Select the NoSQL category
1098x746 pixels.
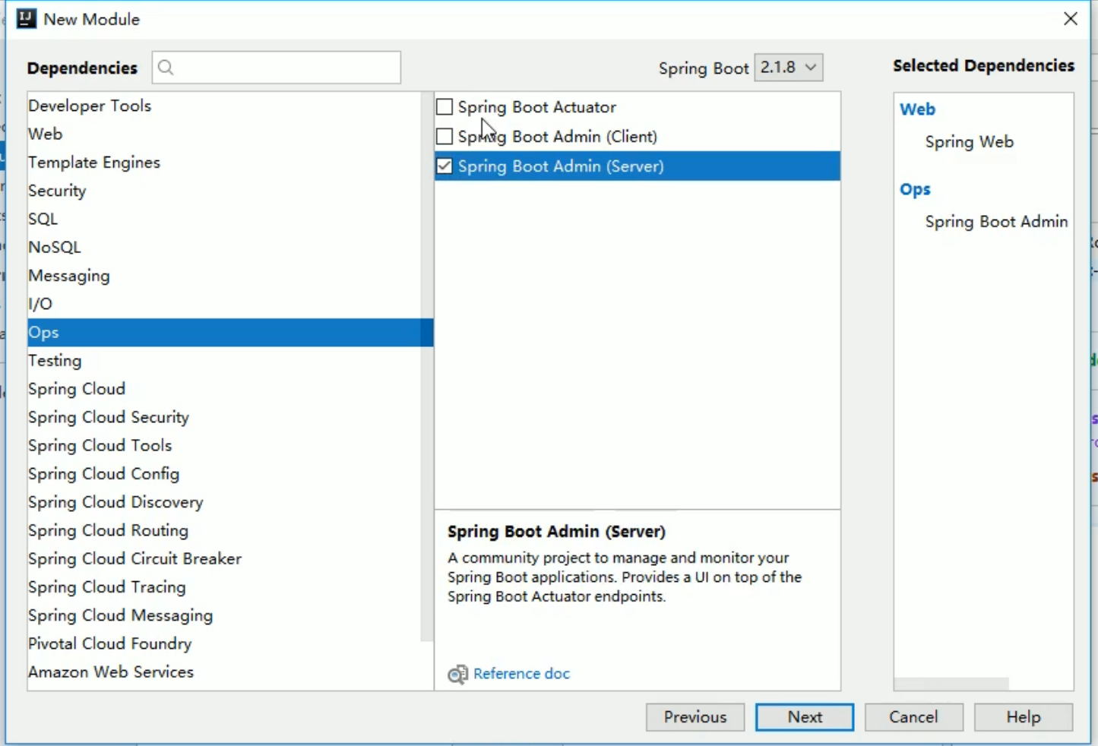coord(224,248)
